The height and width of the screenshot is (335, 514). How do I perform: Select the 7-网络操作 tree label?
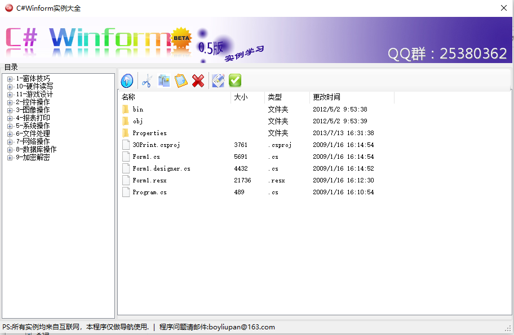(x=33, y=141)
